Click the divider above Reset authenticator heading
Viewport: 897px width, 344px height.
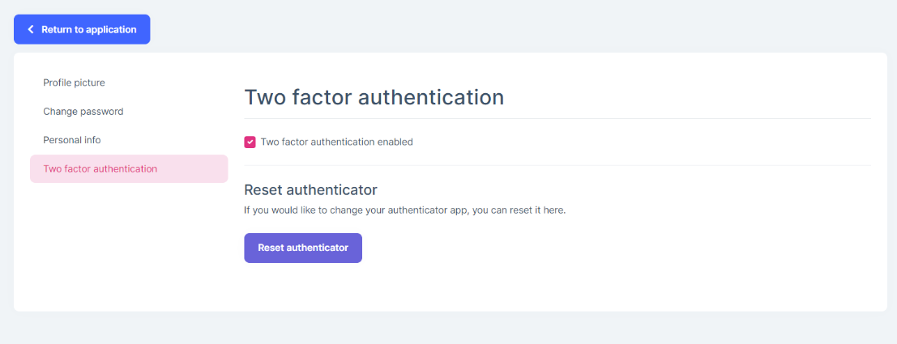click(557, 165)
